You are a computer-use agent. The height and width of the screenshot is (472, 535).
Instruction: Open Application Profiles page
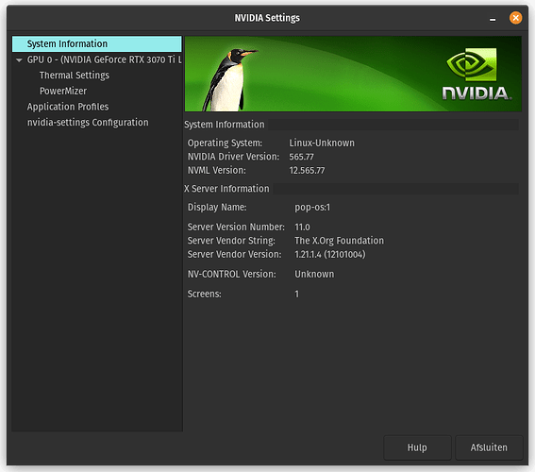68,107
